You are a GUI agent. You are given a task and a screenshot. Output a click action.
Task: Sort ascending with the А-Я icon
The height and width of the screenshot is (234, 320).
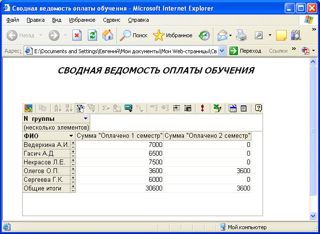[x=58, y=108]
